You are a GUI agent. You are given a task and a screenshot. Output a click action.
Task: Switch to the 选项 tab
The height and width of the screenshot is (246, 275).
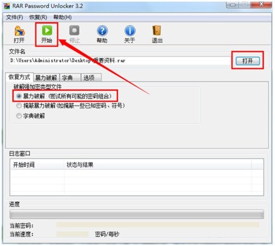pos(91,78)
